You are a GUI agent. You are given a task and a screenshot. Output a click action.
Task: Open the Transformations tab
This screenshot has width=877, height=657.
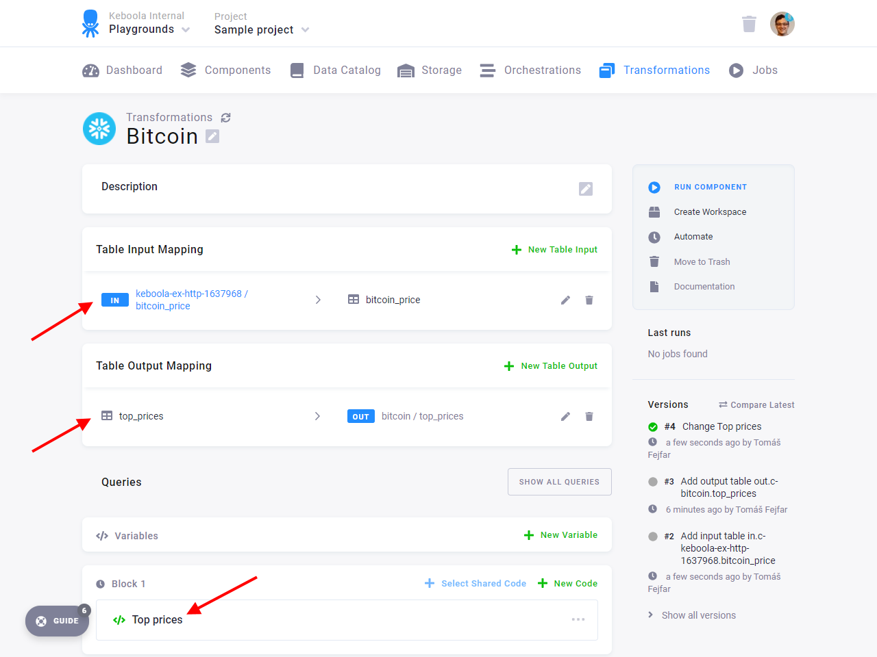pyautogui.click(x=654, y=70)
